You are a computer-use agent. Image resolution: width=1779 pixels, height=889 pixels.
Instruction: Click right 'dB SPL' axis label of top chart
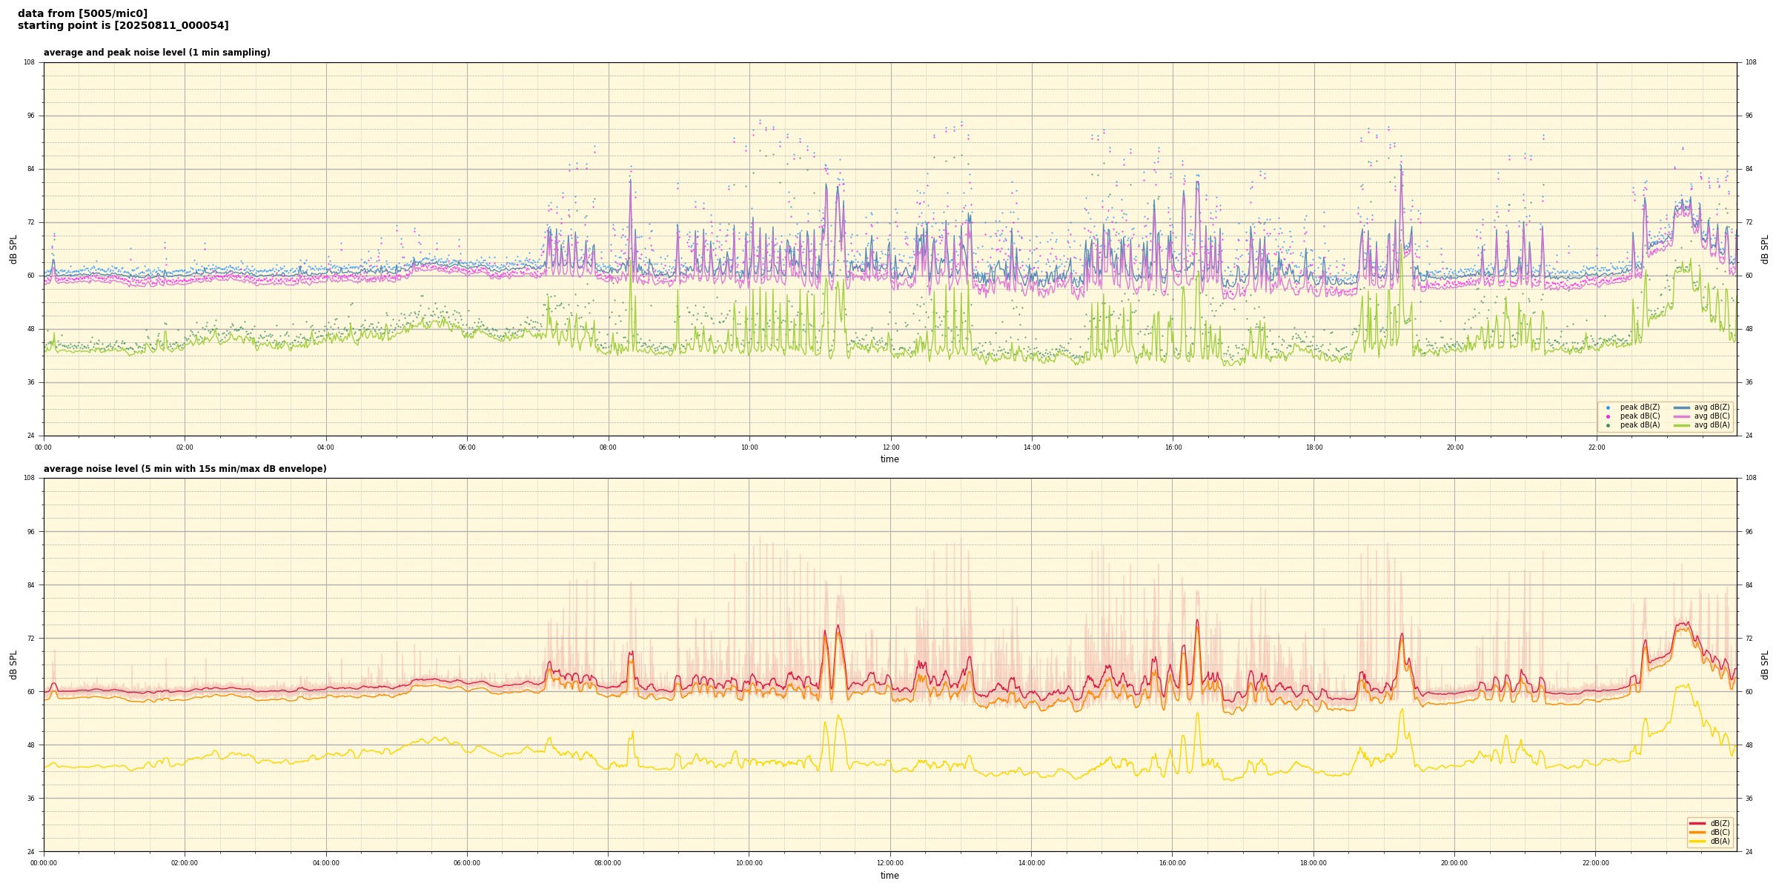(1765, 249)
